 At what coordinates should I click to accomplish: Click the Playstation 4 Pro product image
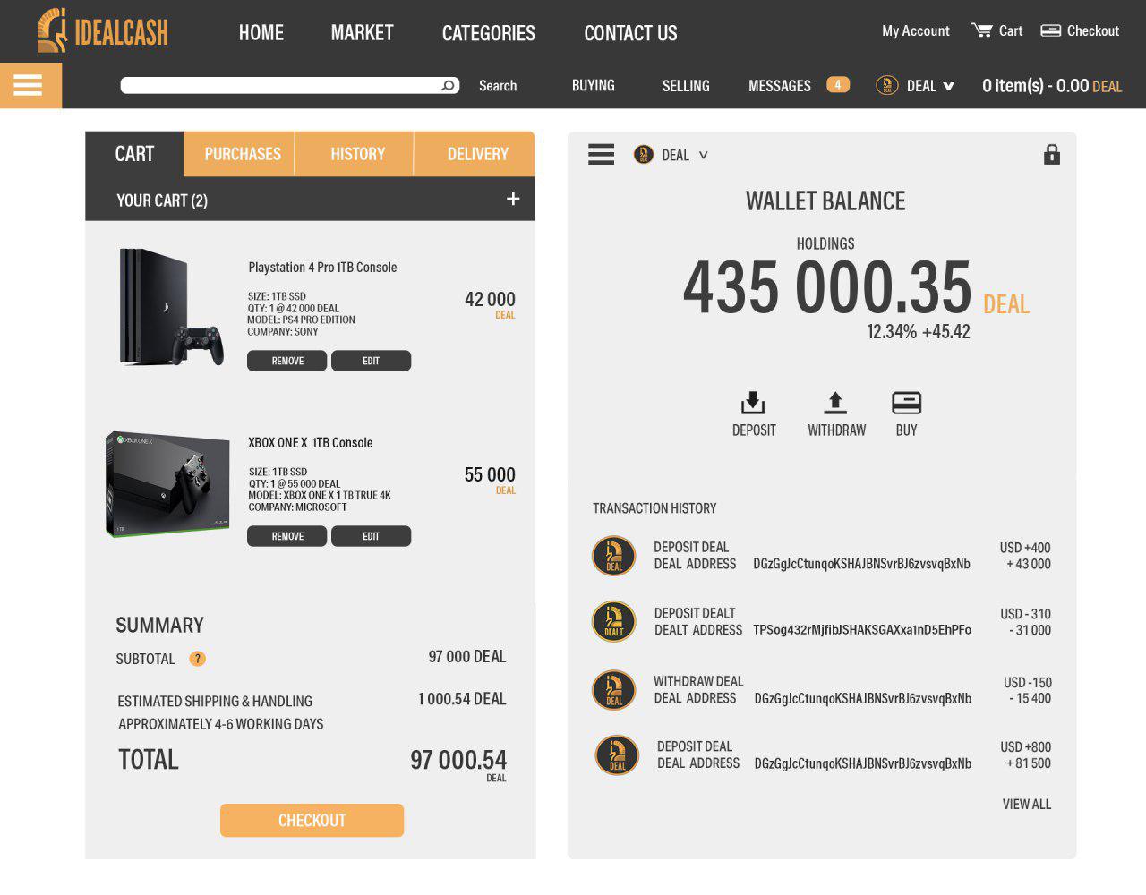[171, 307]
